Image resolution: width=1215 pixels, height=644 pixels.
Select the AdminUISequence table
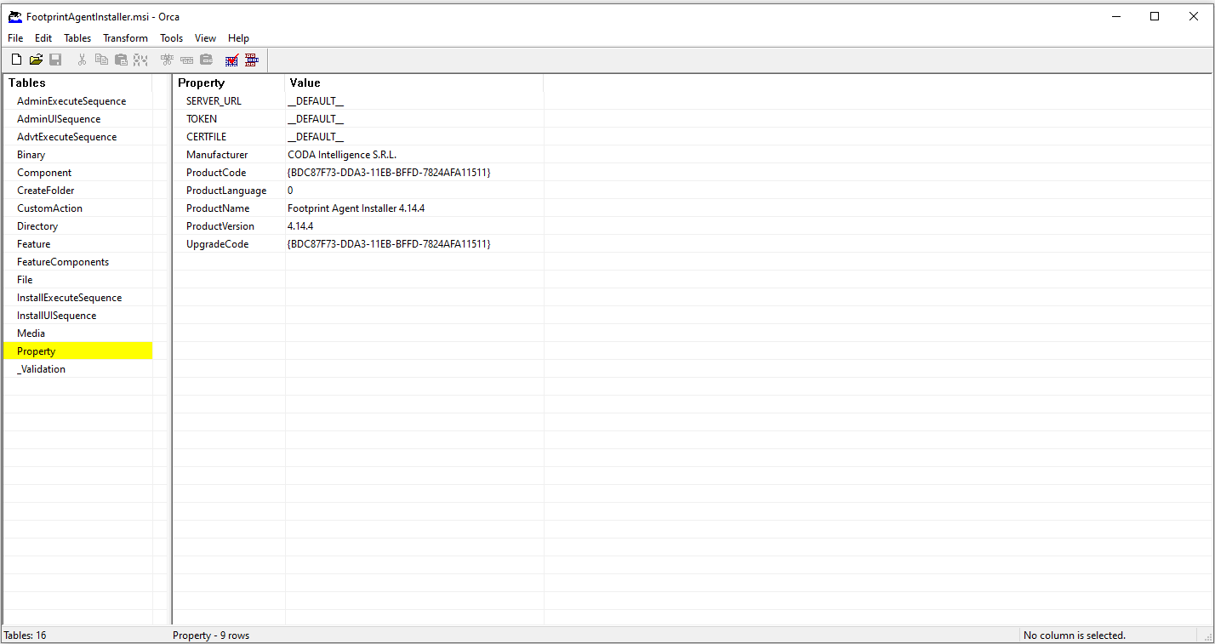78,119
